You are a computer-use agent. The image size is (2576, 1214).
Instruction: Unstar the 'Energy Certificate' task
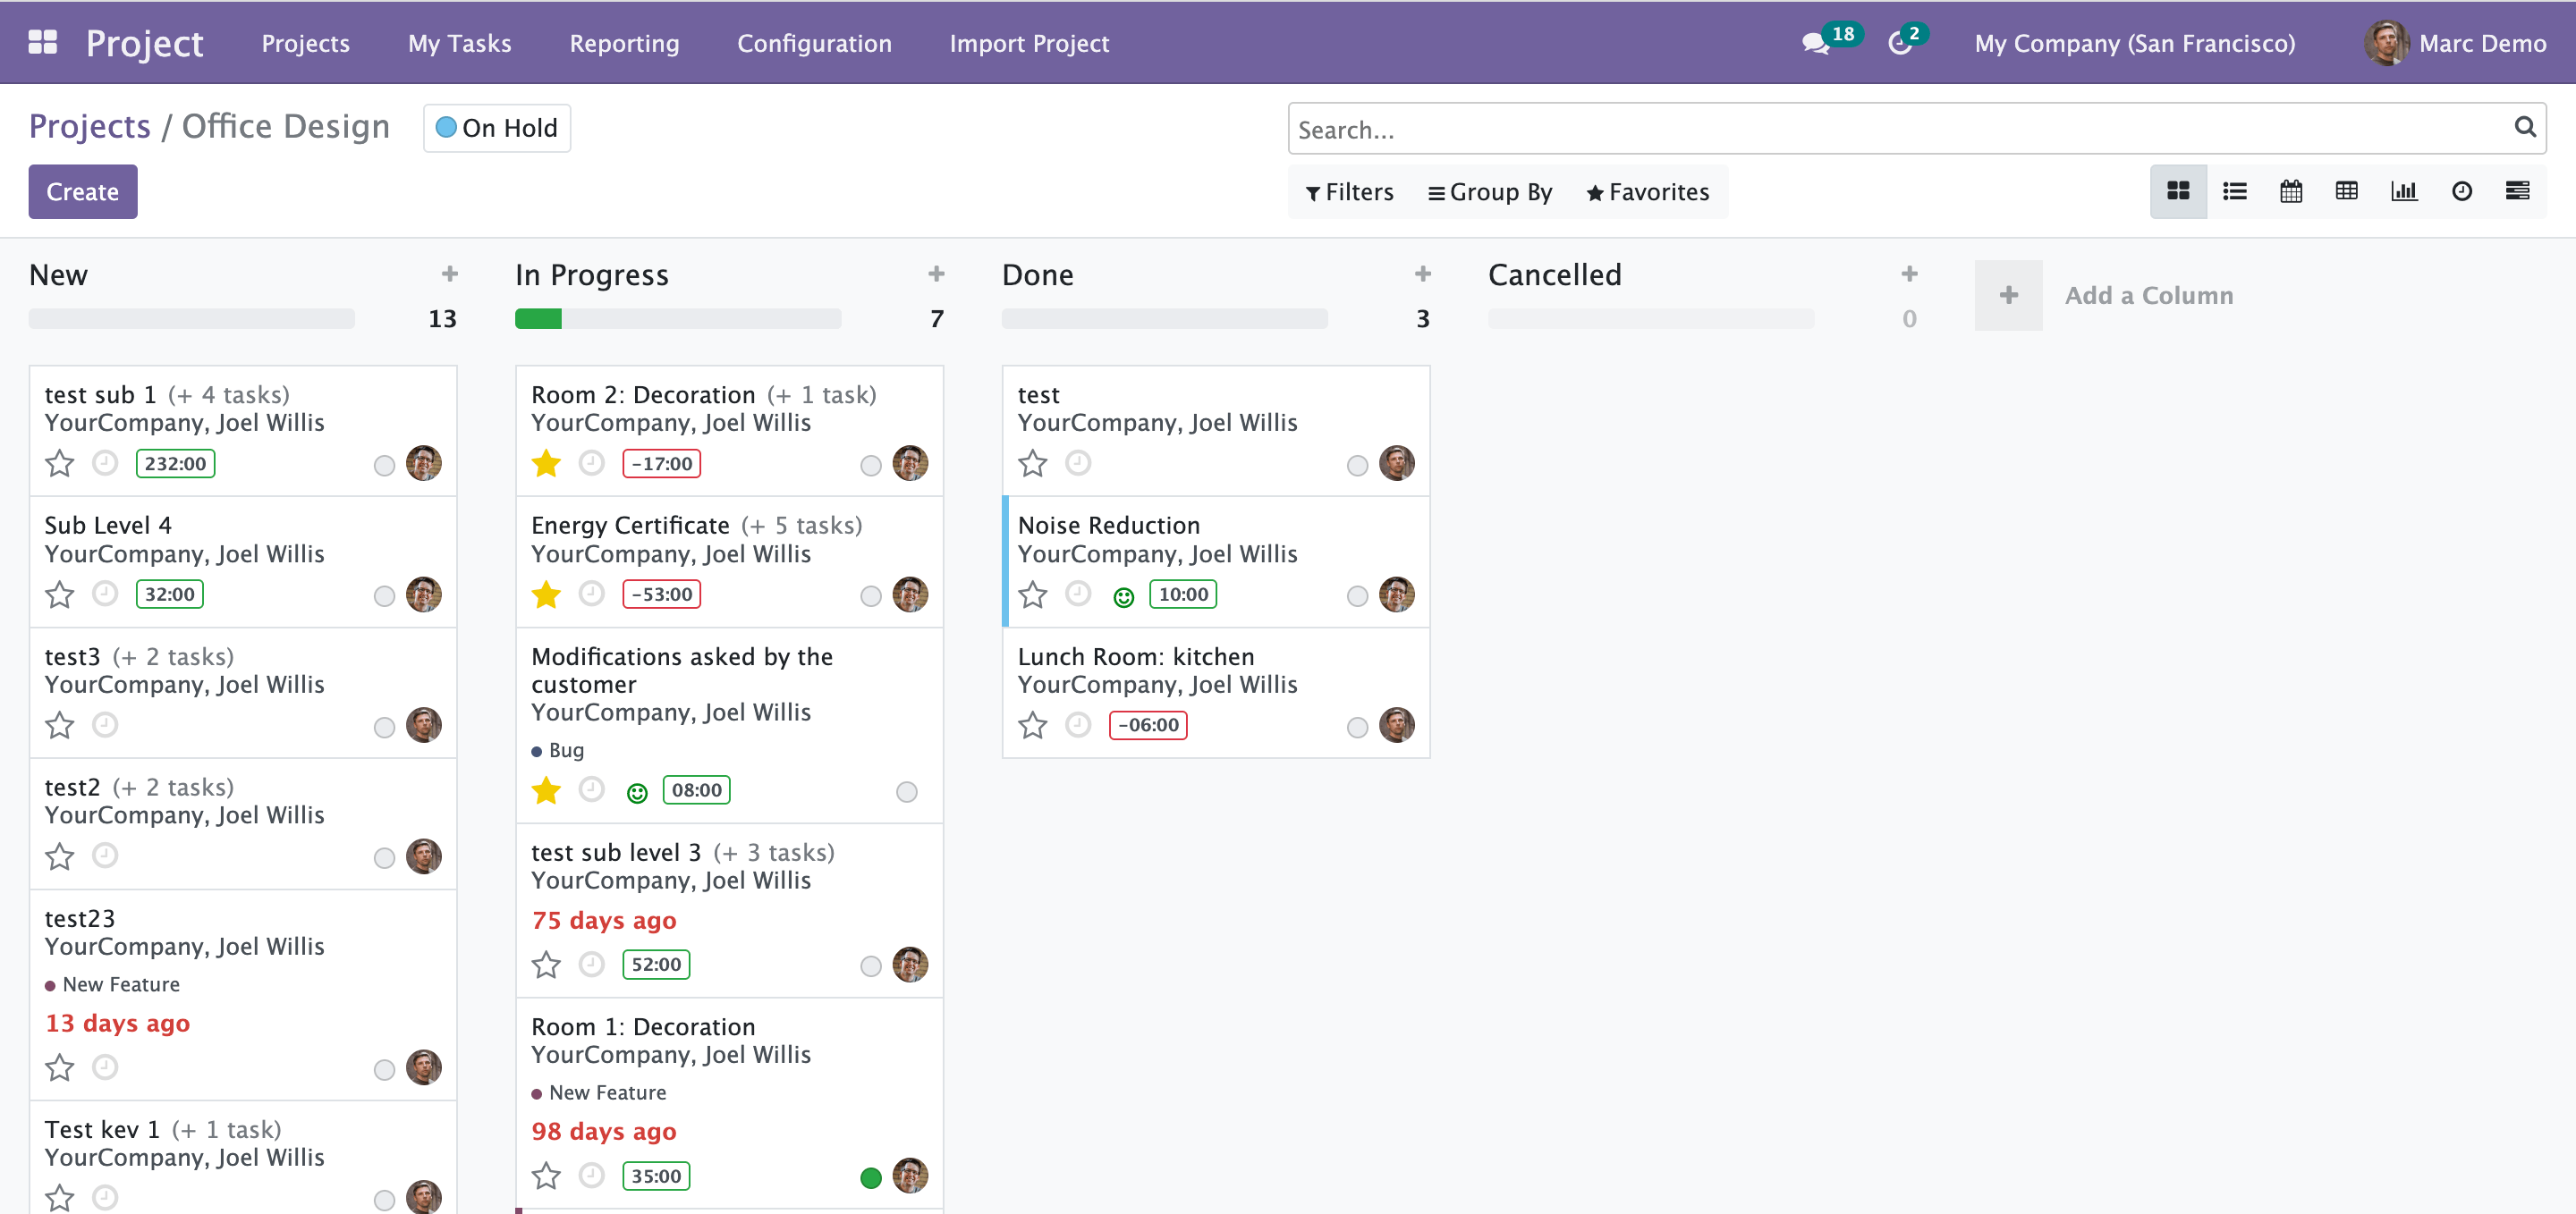click(x=546, y=594)
